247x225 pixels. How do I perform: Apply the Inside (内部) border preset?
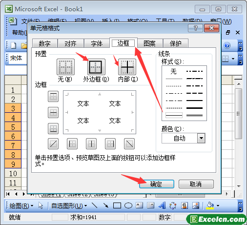[x=127, y=67]
